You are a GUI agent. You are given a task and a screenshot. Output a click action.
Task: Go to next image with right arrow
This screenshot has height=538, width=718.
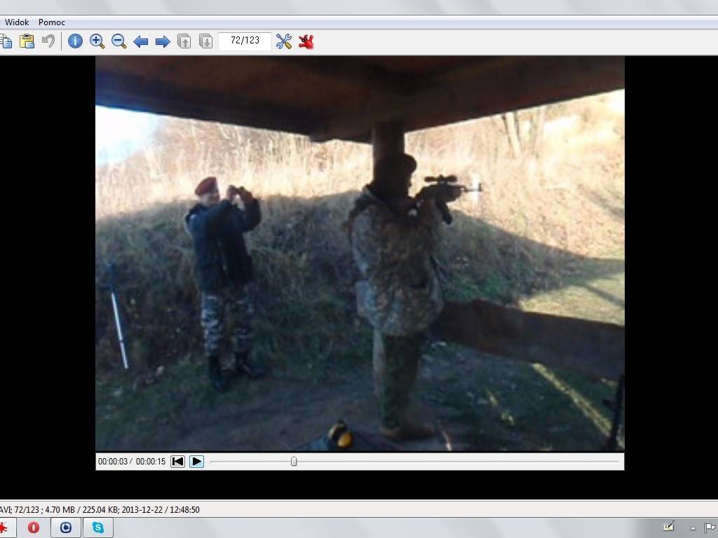coord(162,41)
